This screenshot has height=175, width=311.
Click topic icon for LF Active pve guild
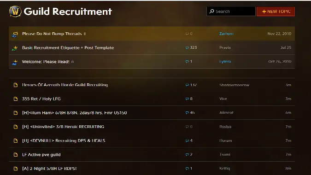16,155
